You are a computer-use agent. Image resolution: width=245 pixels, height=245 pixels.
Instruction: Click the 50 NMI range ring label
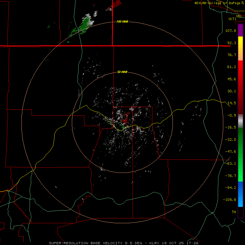click(122, 72)
